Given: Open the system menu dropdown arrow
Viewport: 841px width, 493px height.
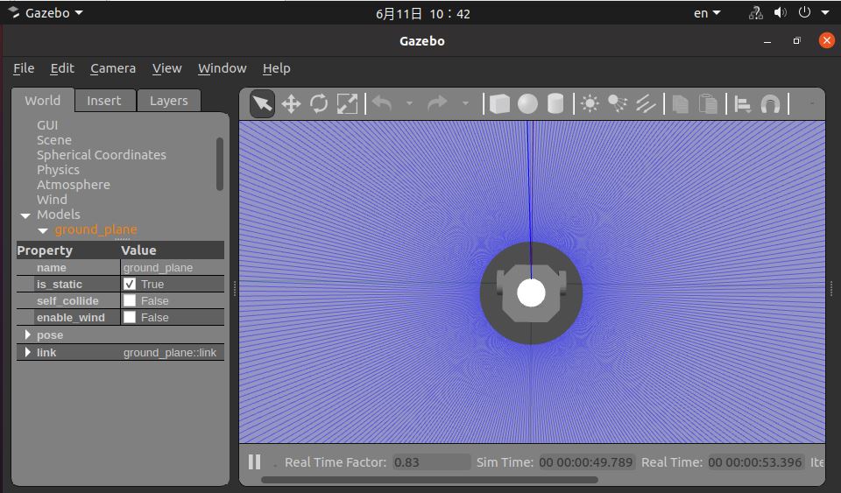Looking at the screenshot, I should (825, 13).
